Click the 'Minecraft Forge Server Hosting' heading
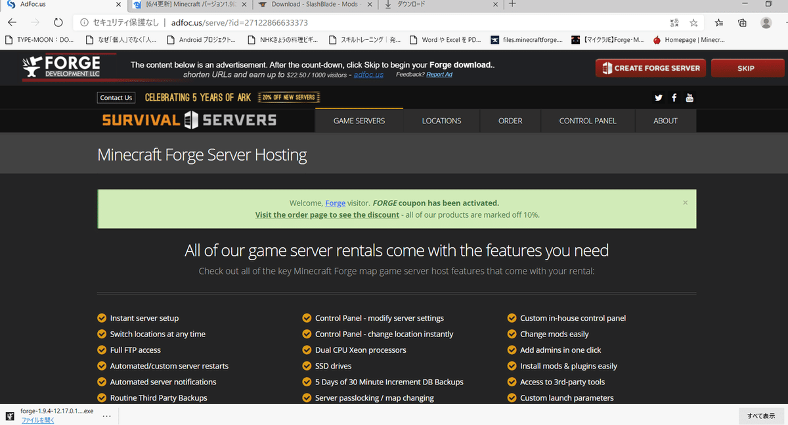This screenshot has width=788, height=425. 202,155
